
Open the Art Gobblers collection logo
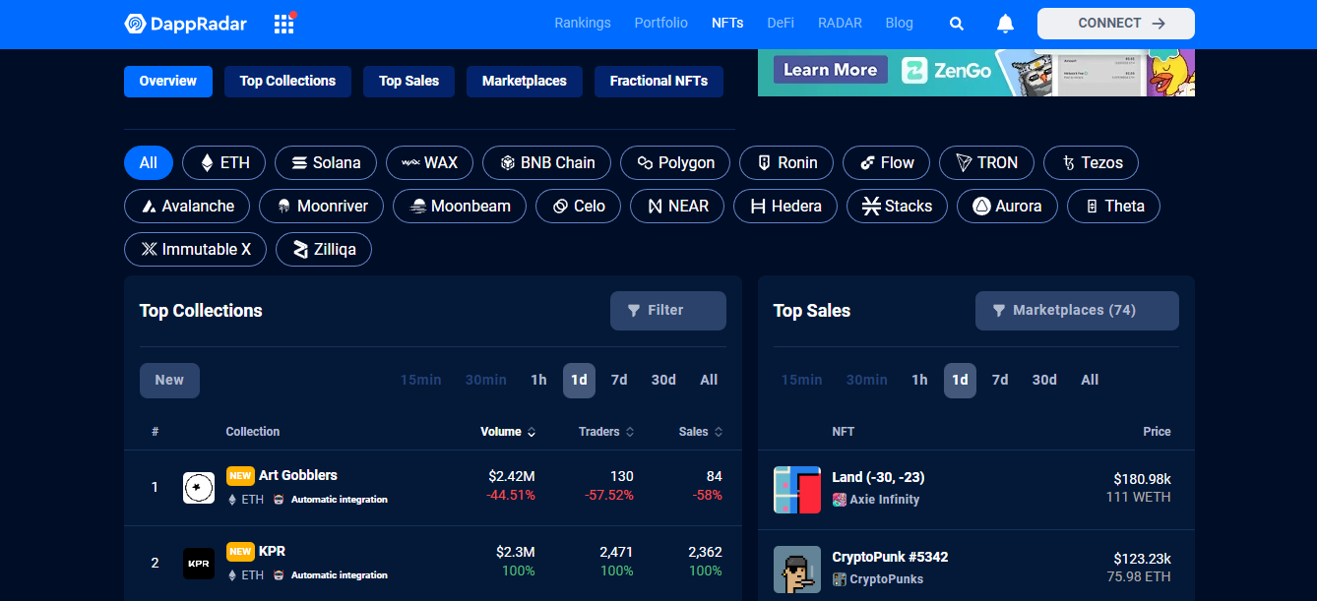pos(199,488)
